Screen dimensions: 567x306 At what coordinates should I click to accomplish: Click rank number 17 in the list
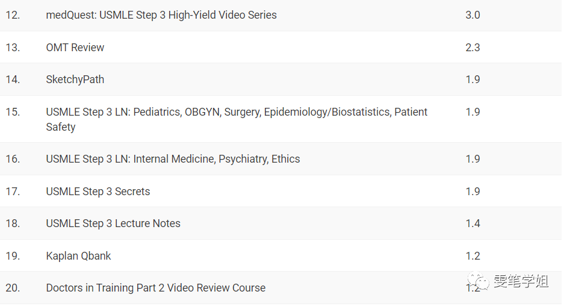click(13, 192)
